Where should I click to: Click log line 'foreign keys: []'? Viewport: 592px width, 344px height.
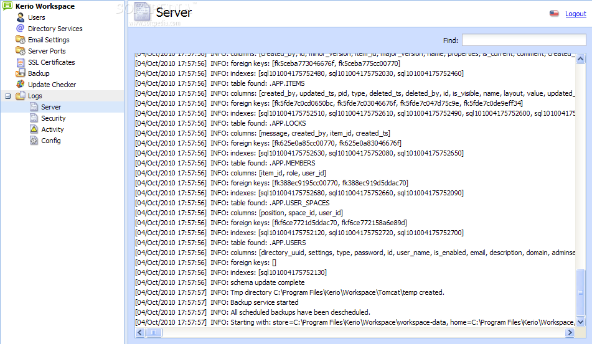[206, 263]
